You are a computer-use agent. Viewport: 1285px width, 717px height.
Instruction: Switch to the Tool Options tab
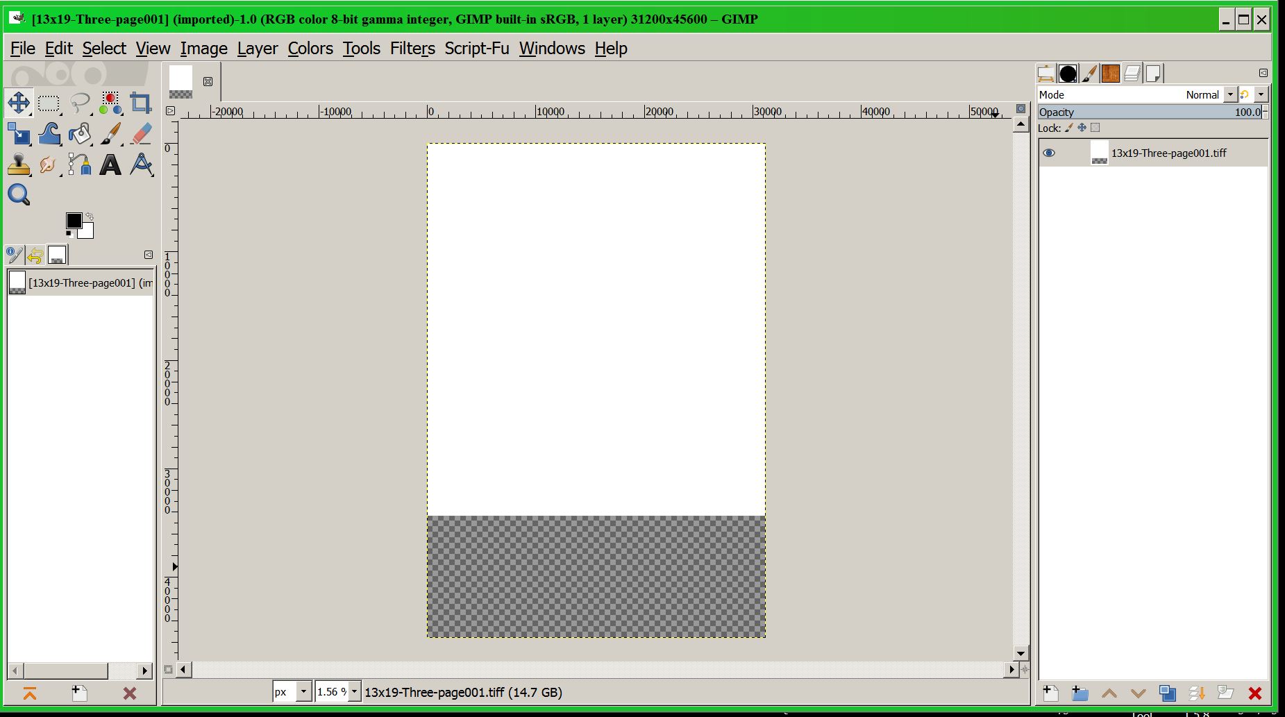(x=15, y=255)
